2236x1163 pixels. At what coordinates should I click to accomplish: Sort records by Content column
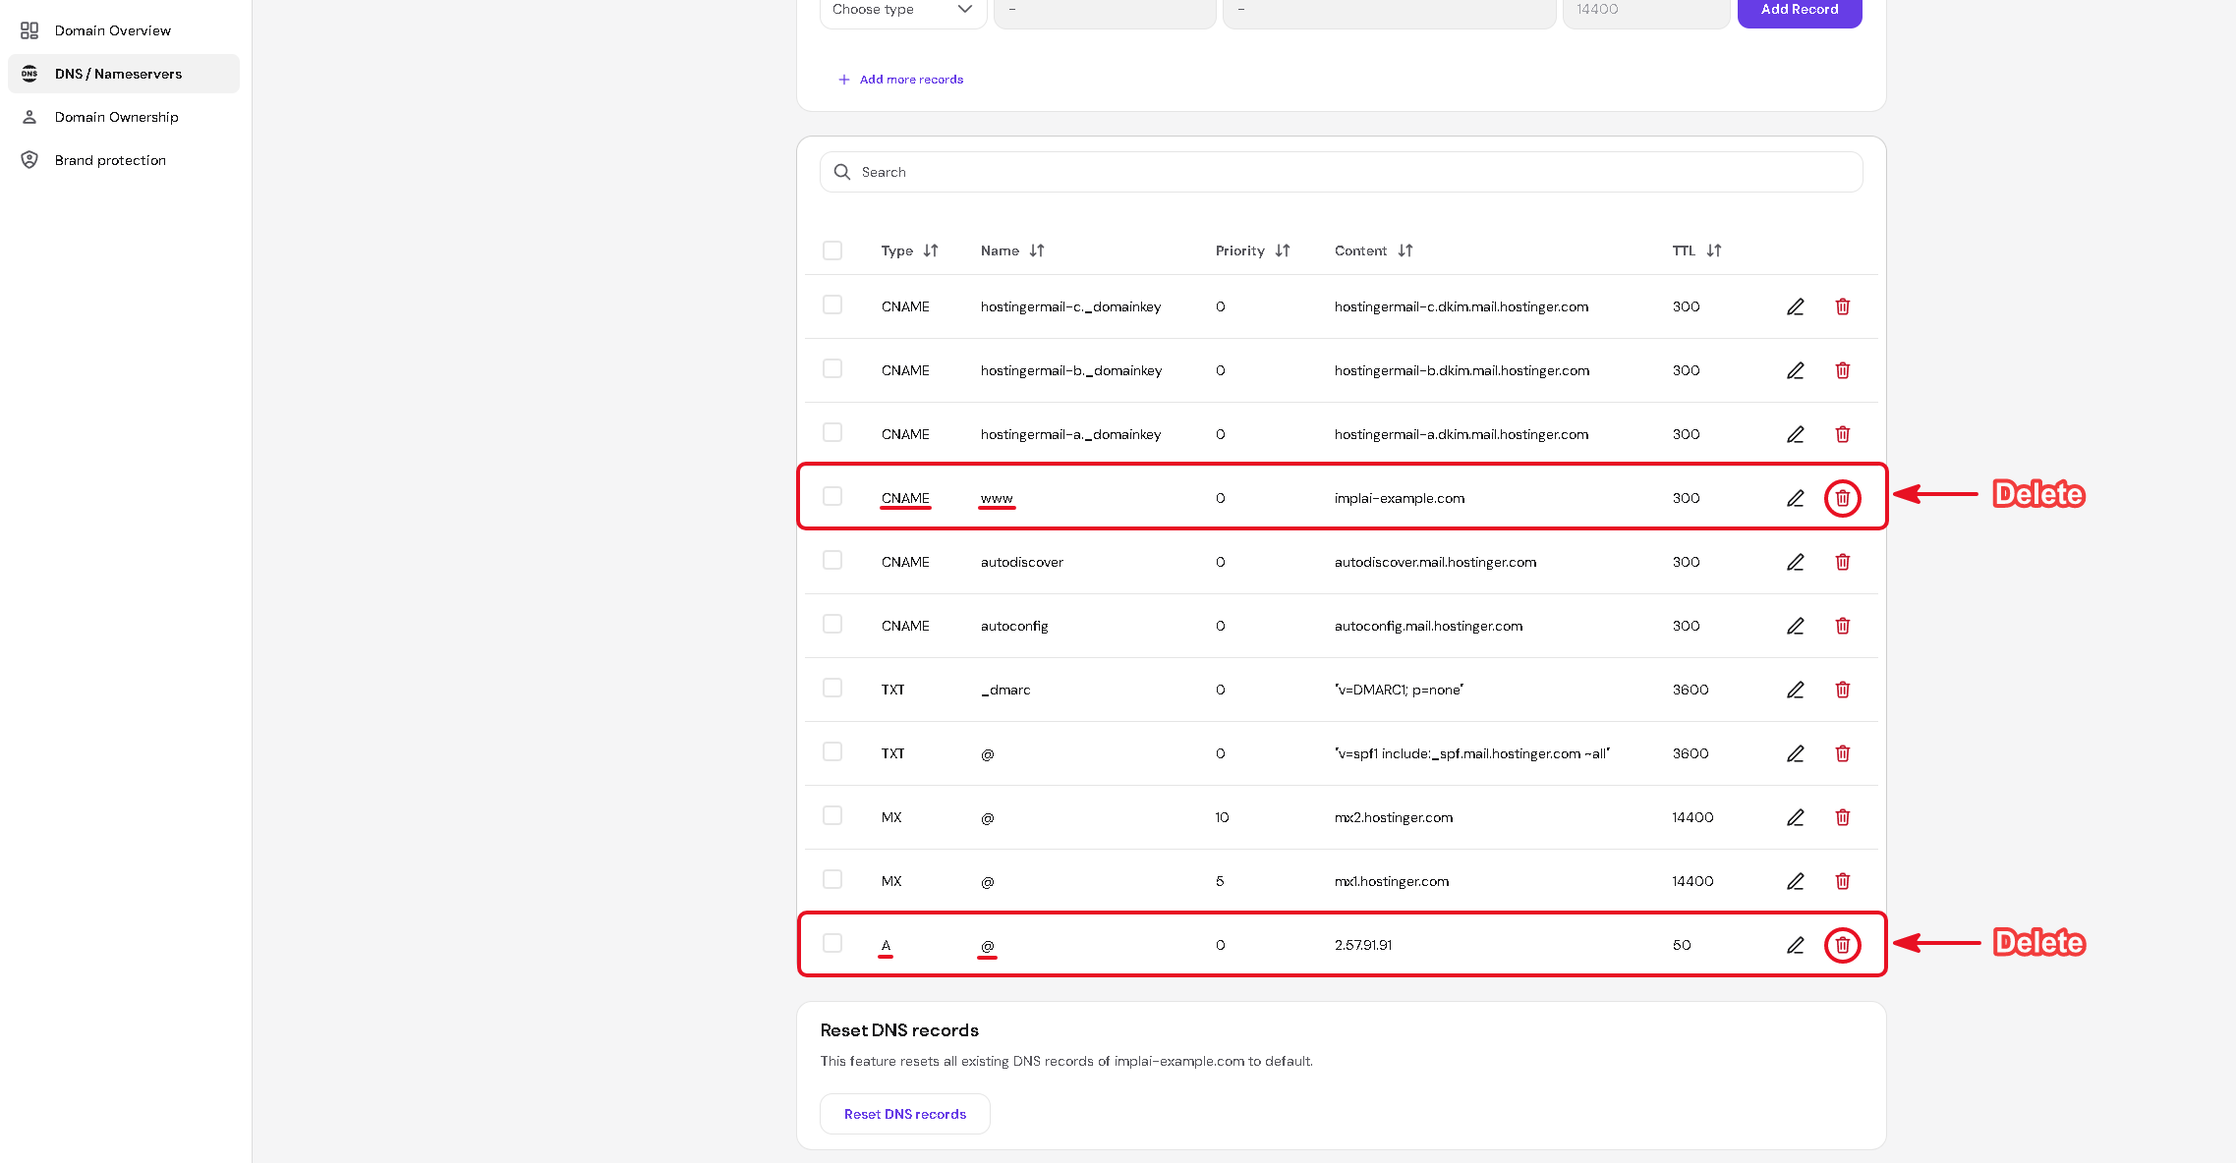point(1405,250)
